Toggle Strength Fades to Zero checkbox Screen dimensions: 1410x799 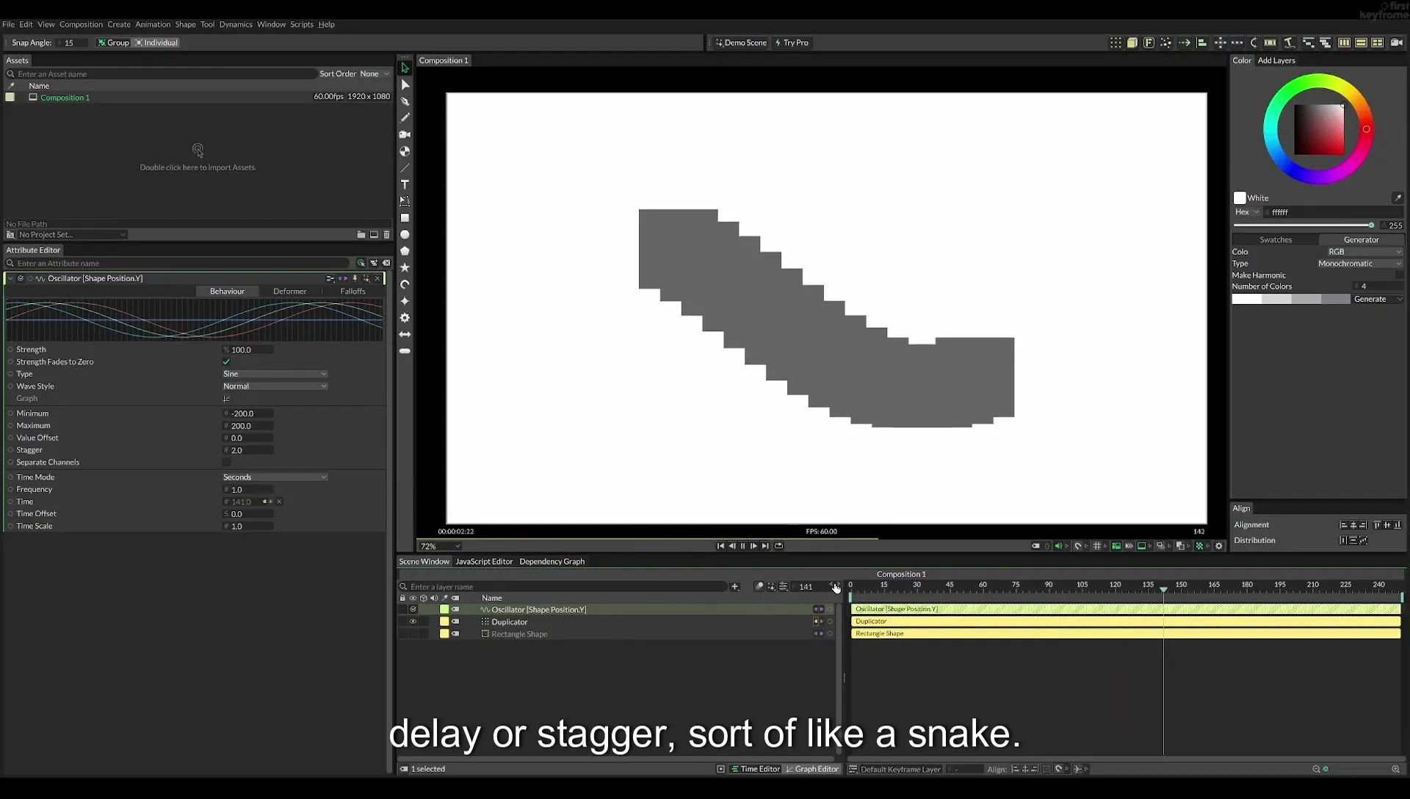point(226,362)
